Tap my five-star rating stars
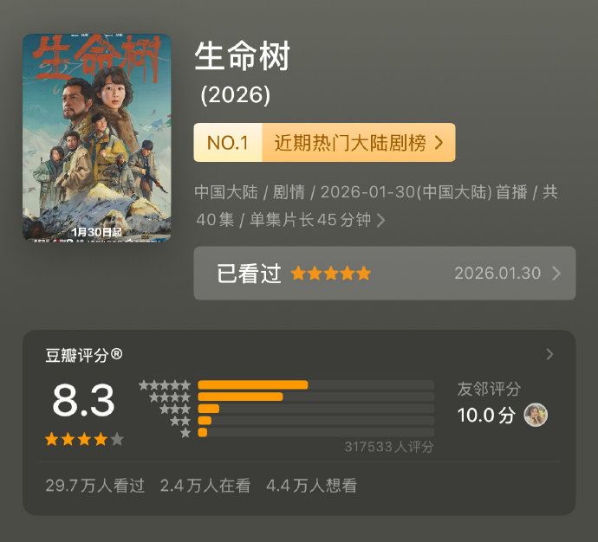This screenshot has width=598, height=542. click(330, 274)
